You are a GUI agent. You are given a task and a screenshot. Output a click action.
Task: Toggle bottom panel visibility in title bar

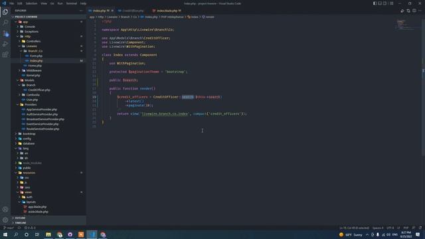[x=380, y=3]
